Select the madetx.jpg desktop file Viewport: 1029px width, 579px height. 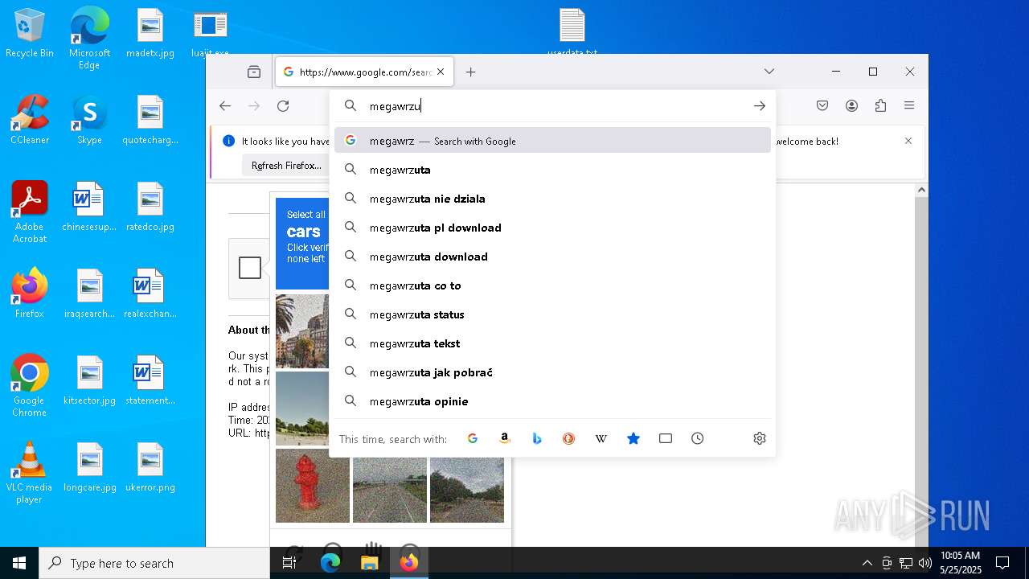click(x=150, y=33)
